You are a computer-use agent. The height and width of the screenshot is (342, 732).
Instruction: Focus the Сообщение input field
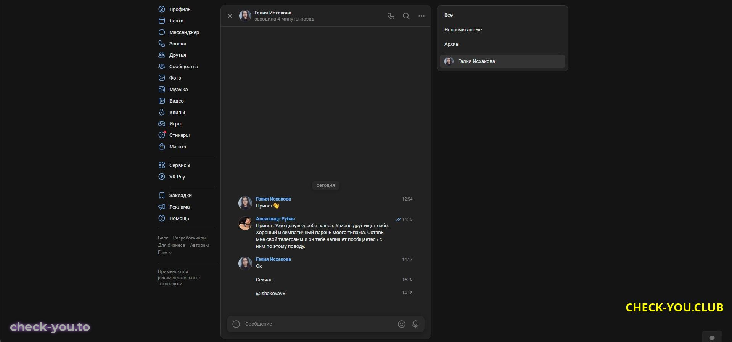(x=319, y=324)
